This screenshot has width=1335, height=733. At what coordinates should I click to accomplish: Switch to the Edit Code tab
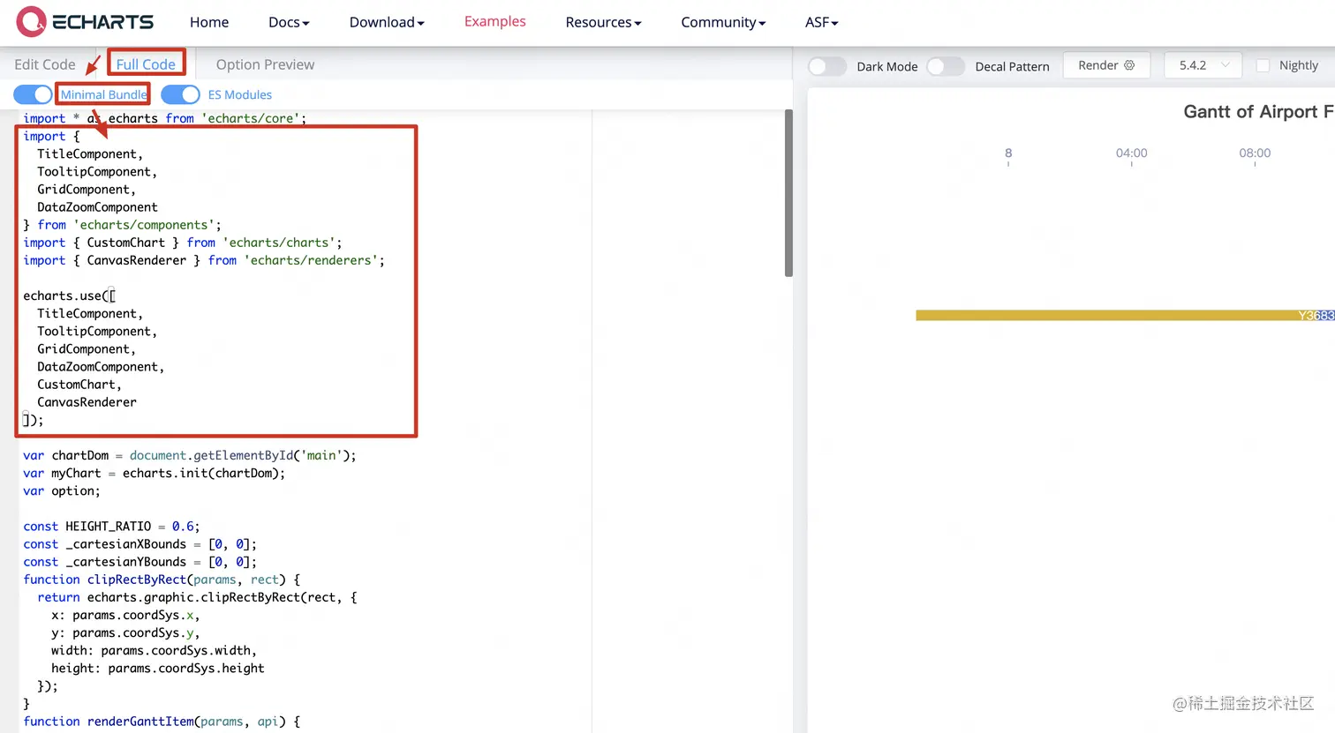click(45, 64)
